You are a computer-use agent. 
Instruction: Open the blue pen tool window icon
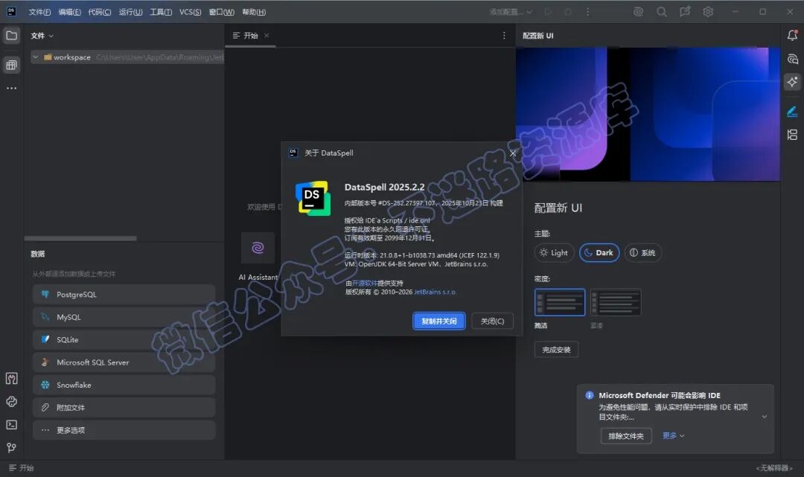pos(792,111)
